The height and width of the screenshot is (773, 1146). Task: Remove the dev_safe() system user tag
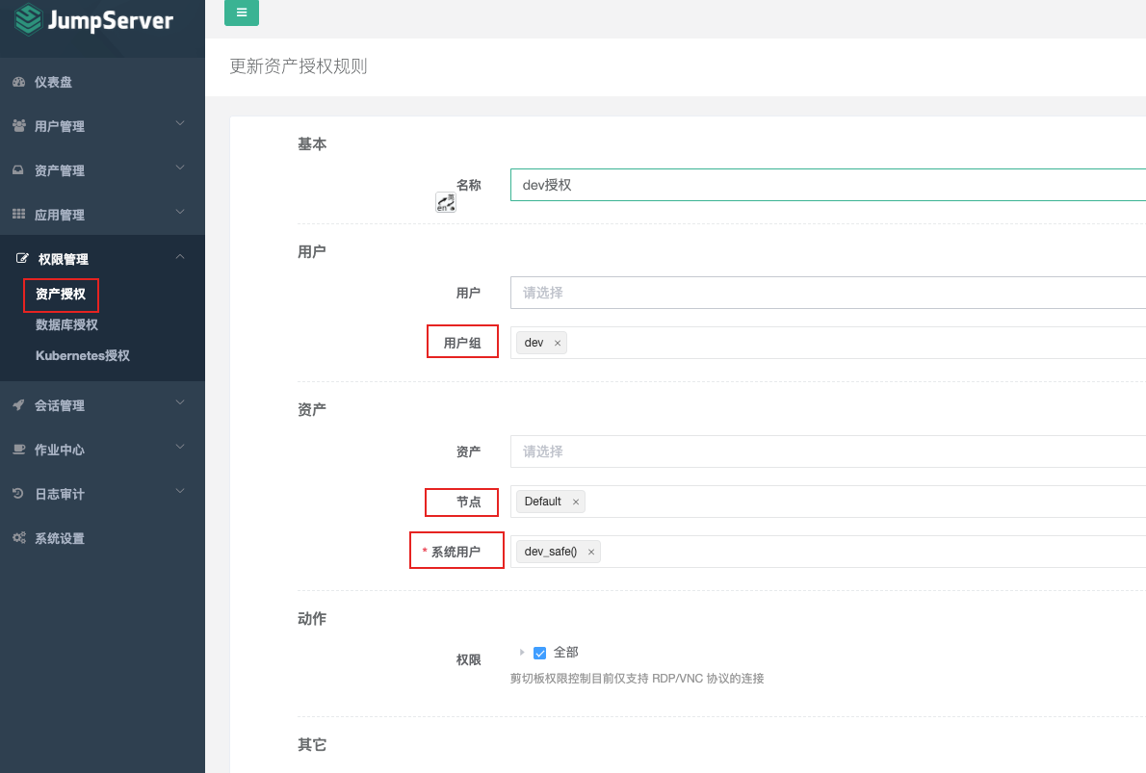point(591,552)
